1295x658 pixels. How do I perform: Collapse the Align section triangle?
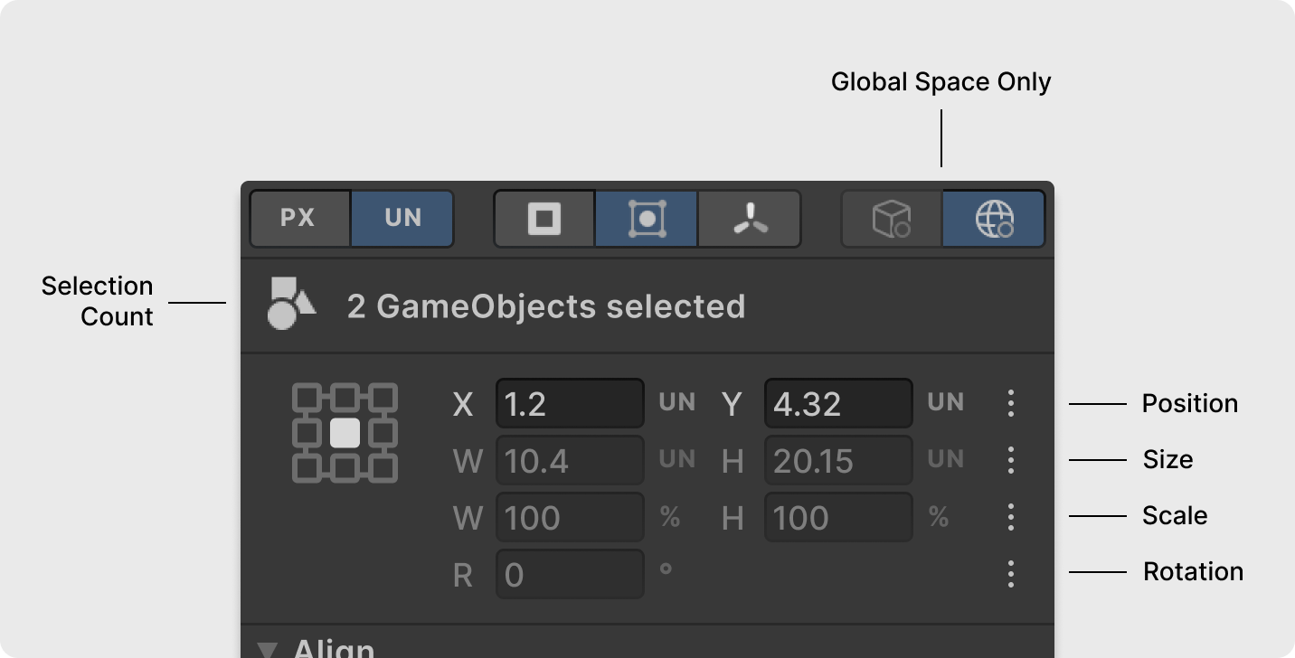(x=267, y=649)
